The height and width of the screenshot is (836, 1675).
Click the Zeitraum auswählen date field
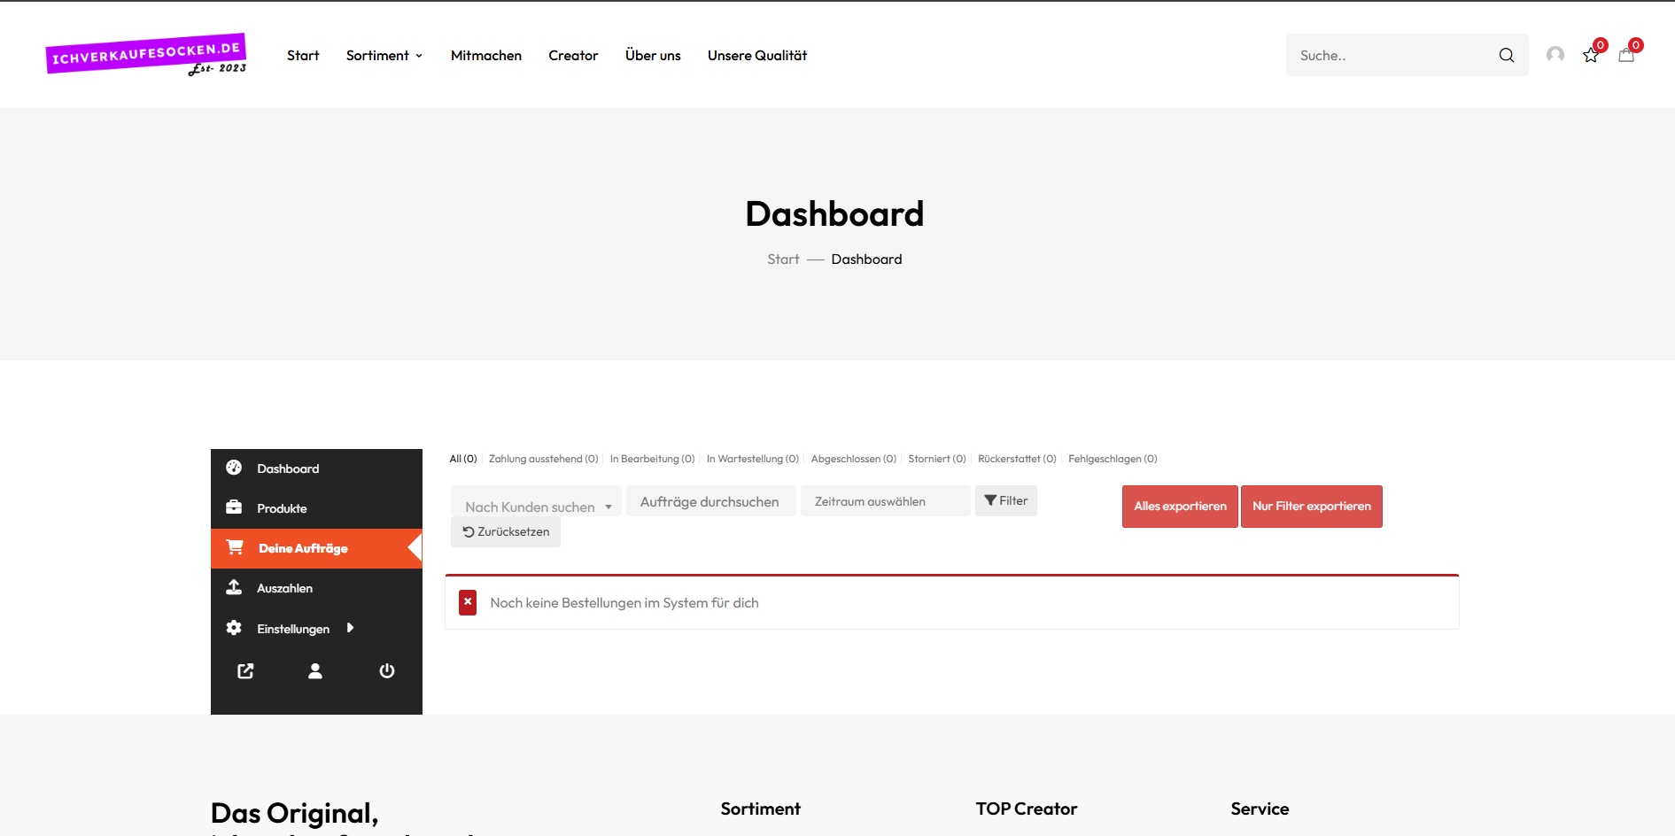click(885, 501)
